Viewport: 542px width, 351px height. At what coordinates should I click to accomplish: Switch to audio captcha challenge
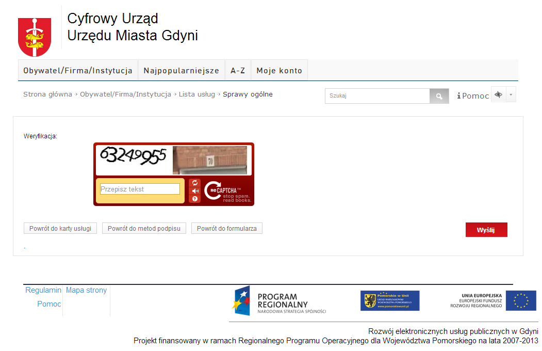tap(195, 191)
